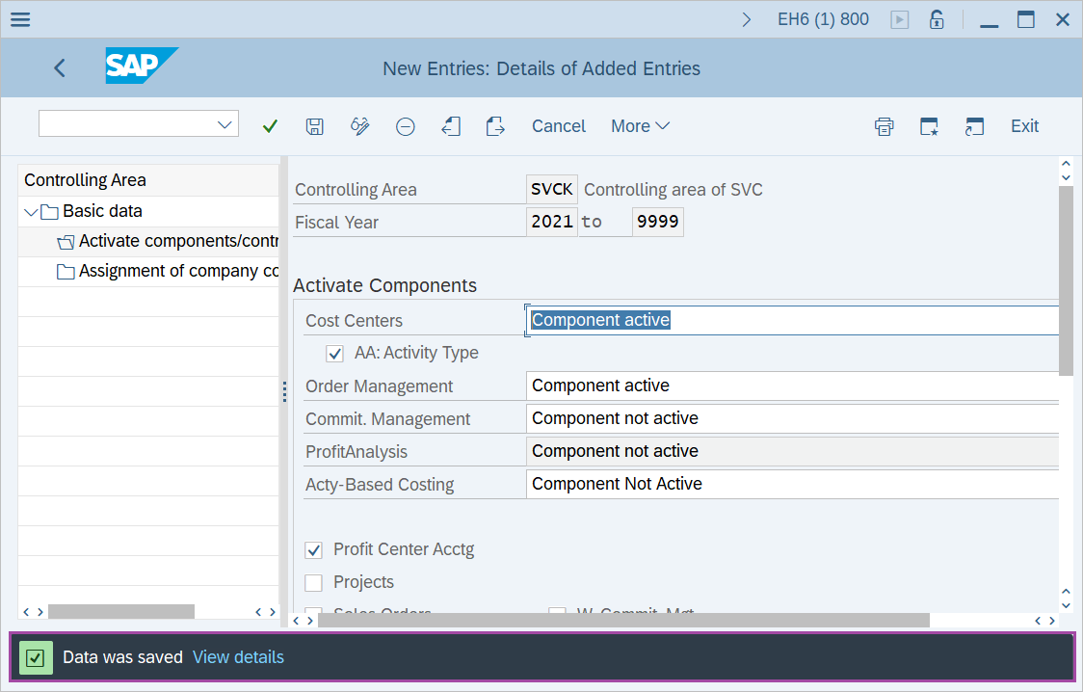Click the Cancel button
Image resolution: width=1083 pixels, height=692 pixels.
[559, 126]
